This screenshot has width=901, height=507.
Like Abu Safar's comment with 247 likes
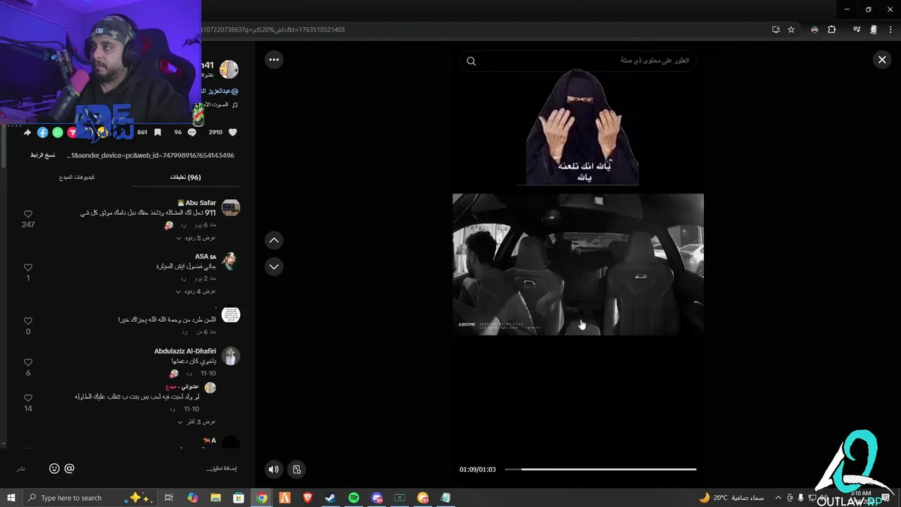coord(28,214)
